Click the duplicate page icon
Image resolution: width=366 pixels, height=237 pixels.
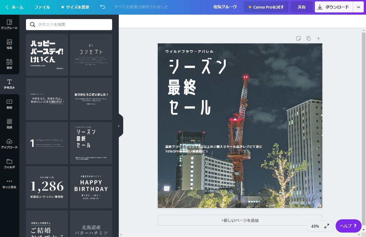(309, 38)
